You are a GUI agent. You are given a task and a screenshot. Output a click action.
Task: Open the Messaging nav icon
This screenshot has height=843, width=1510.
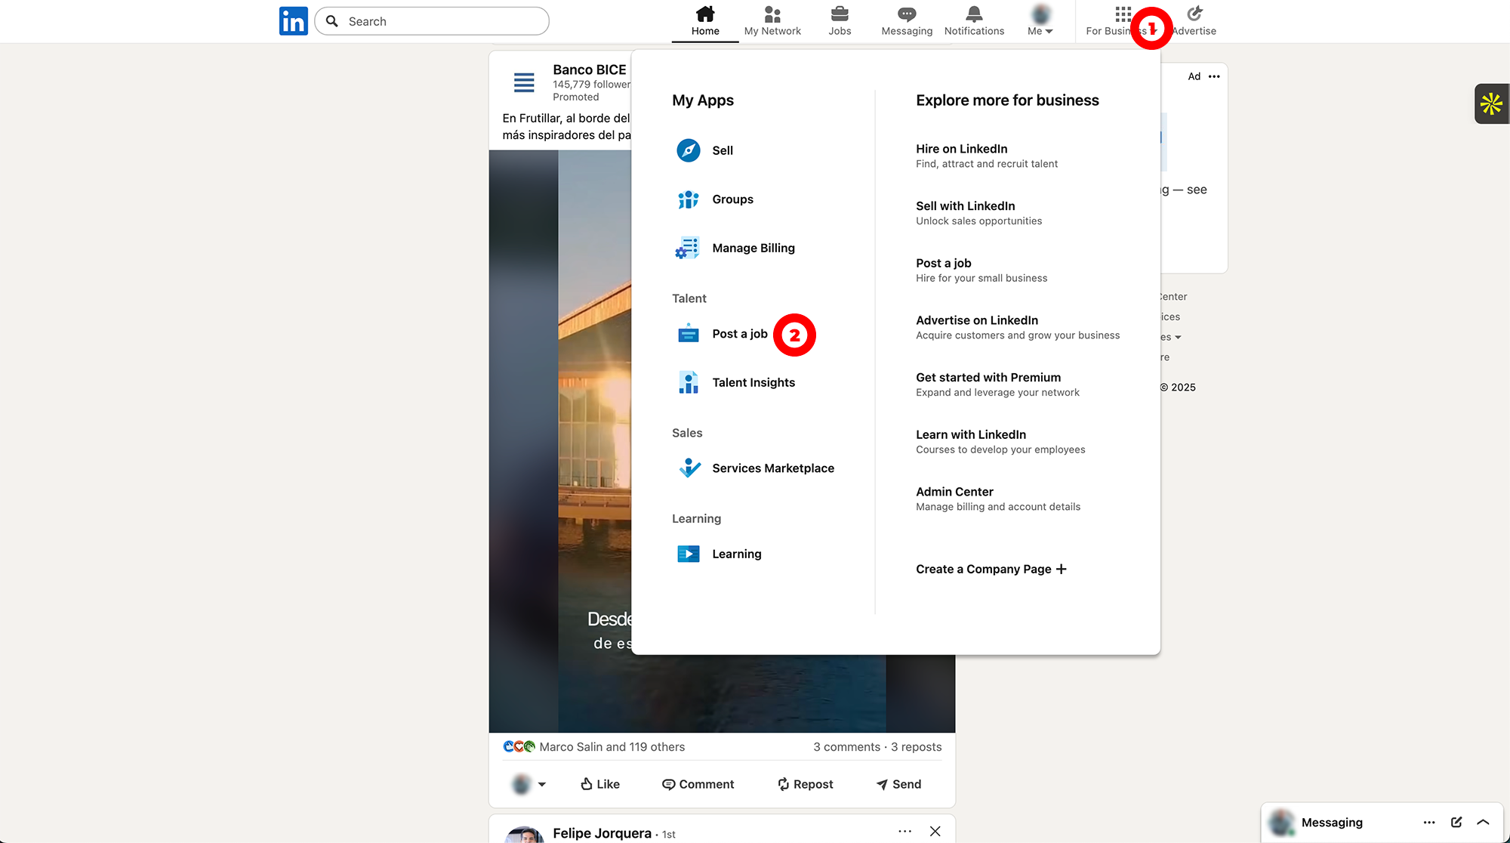point(907,14)
